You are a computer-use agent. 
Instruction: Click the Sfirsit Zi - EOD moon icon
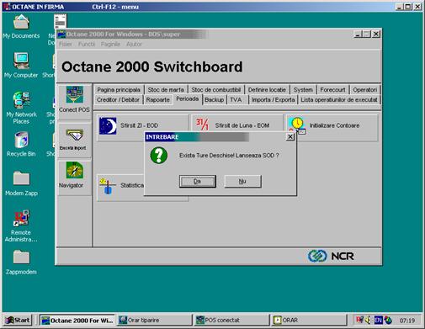108,126
